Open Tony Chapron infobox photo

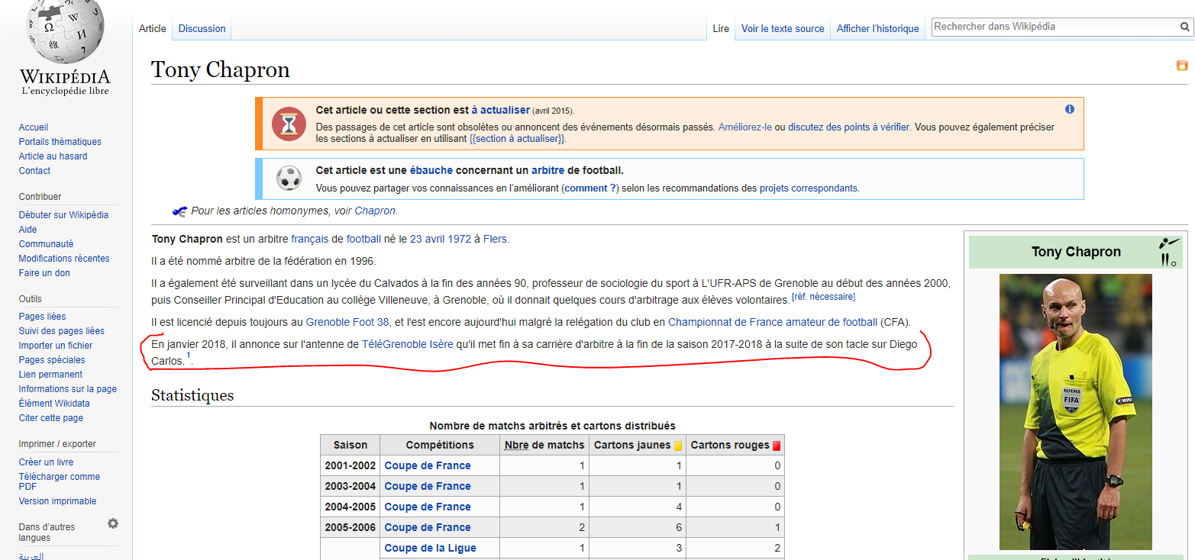pyautogui.click(x=1075, y=412)
